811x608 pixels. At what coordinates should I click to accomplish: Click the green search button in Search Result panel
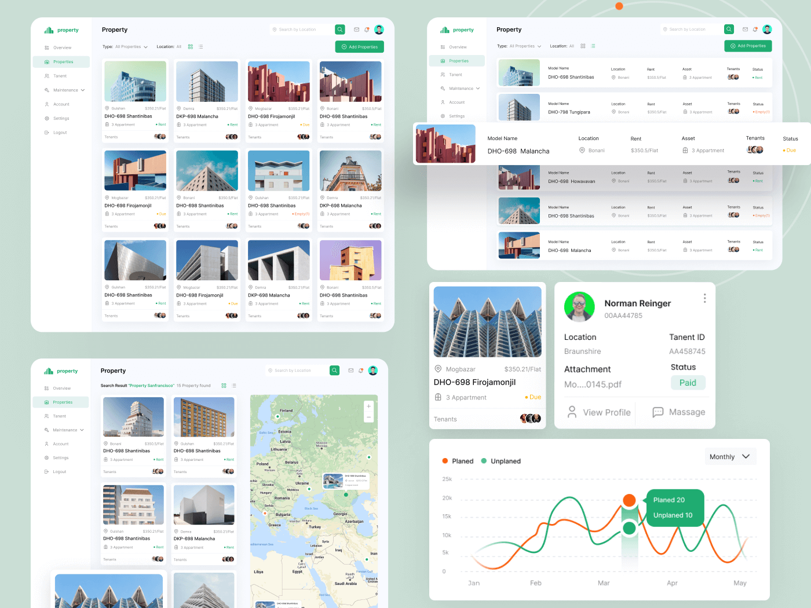[x=334, y=371]
